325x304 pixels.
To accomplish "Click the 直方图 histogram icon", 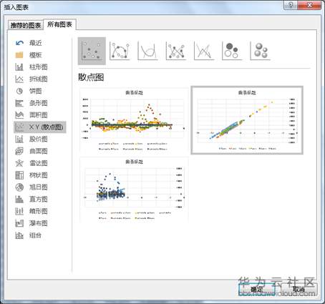I will pyautogui.click(x=19, y=199).
